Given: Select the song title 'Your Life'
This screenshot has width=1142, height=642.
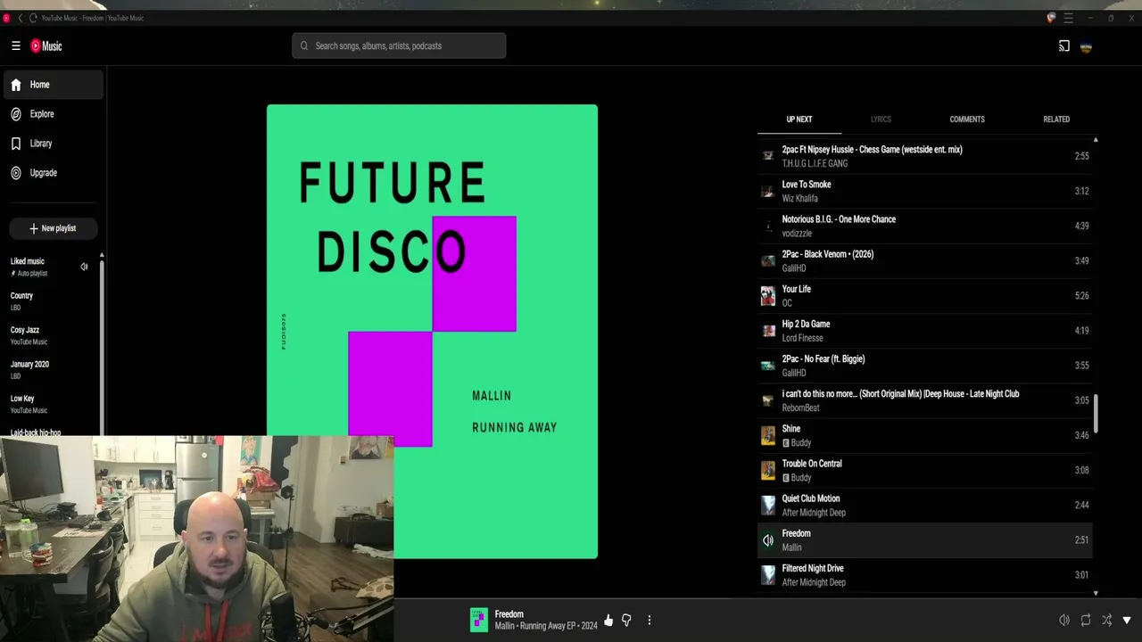Looking at the screenshot, I should tap(797, 289).
